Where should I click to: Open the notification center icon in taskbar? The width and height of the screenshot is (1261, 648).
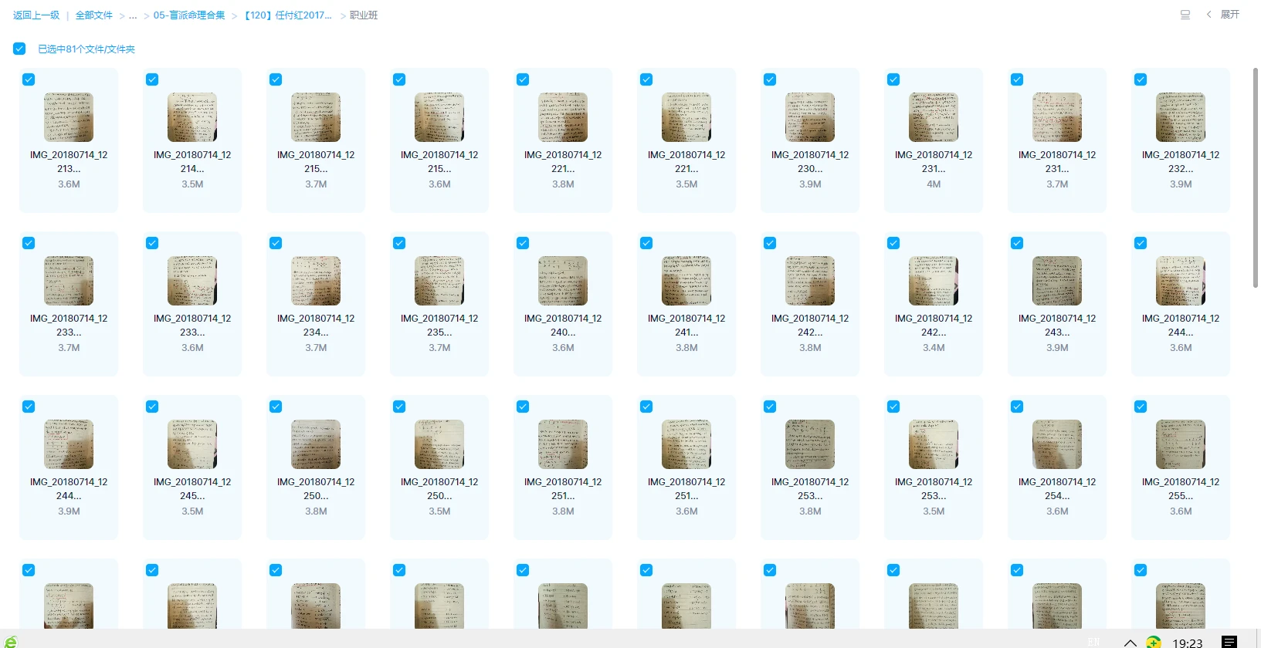(1229, 642)
